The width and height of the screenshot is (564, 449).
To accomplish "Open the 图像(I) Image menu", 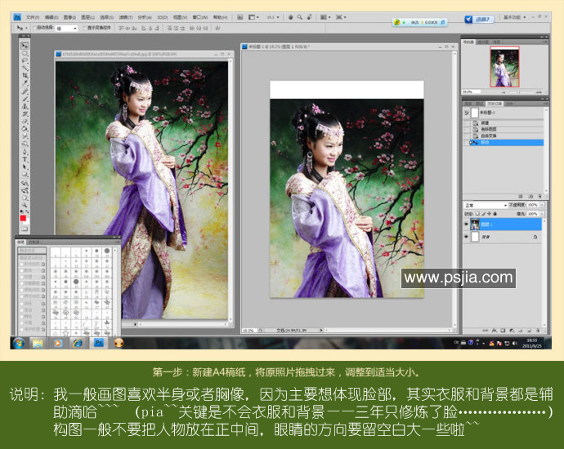I will tap(69, 17).
